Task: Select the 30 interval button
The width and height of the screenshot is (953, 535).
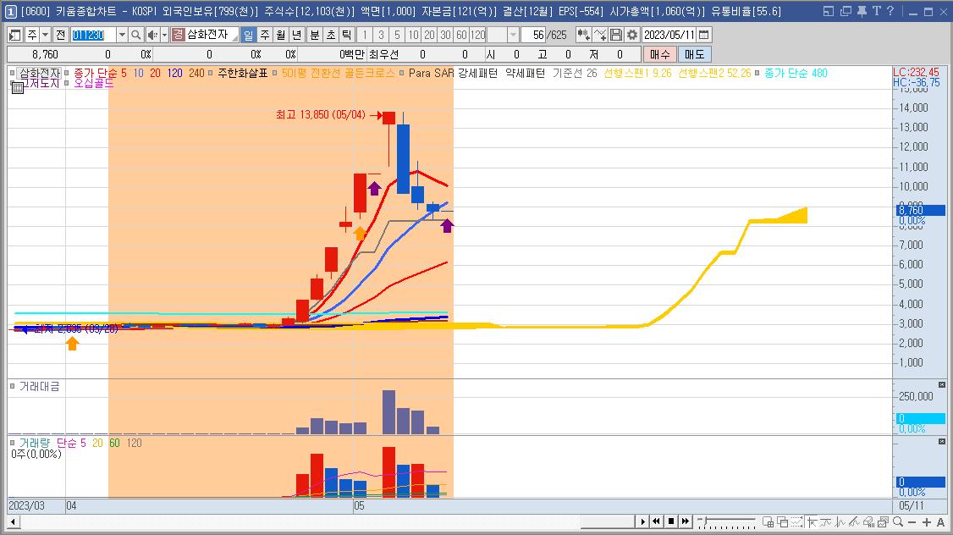Action: (x=445, y=36)
